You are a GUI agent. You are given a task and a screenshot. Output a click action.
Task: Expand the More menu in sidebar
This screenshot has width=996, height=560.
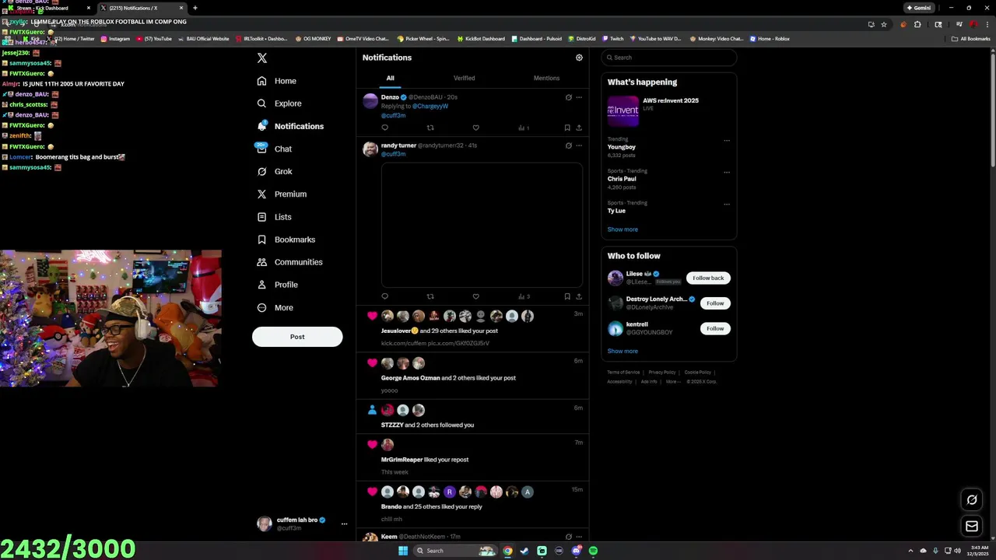click(x=275, y=307)
